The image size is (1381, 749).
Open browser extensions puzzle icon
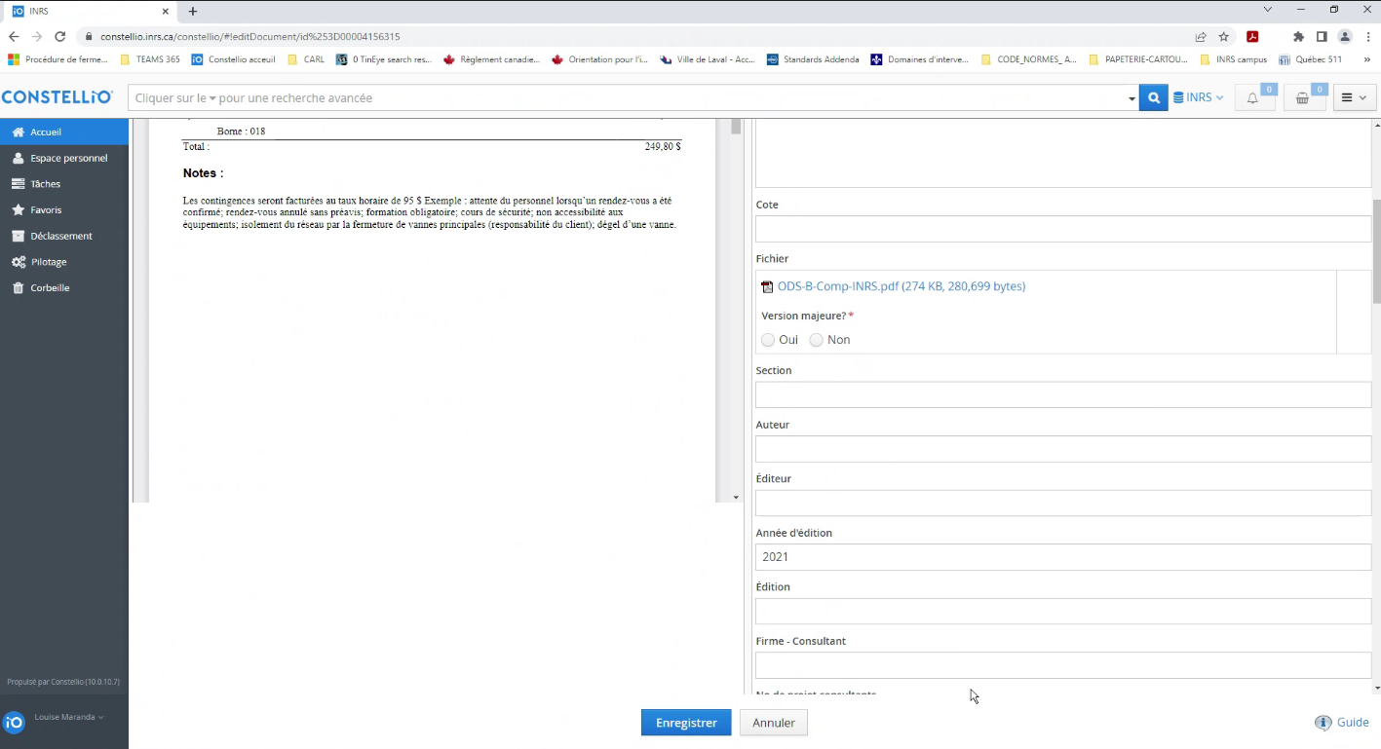pyautogui.click(x=1298, y=36)
